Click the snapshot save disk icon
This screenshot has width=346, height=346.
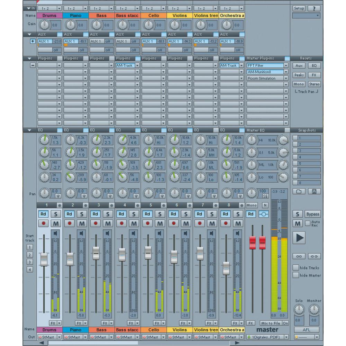(314, 191)
